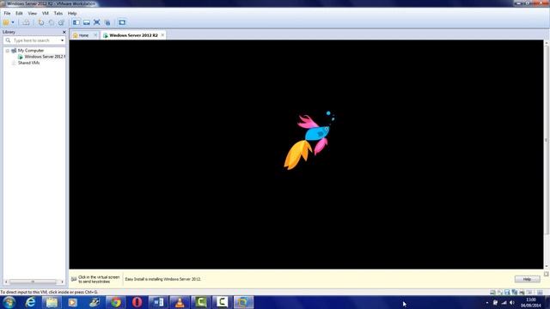Click the VM console vertical scrollbar
The width and height of the screenshot is (550, 309).
pyautogui.click(x=547, y=140)
